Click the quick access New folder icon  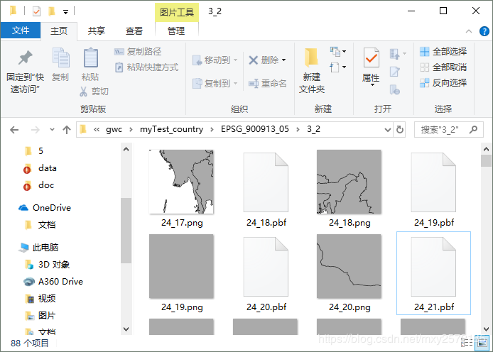click(x=52, y=11)
